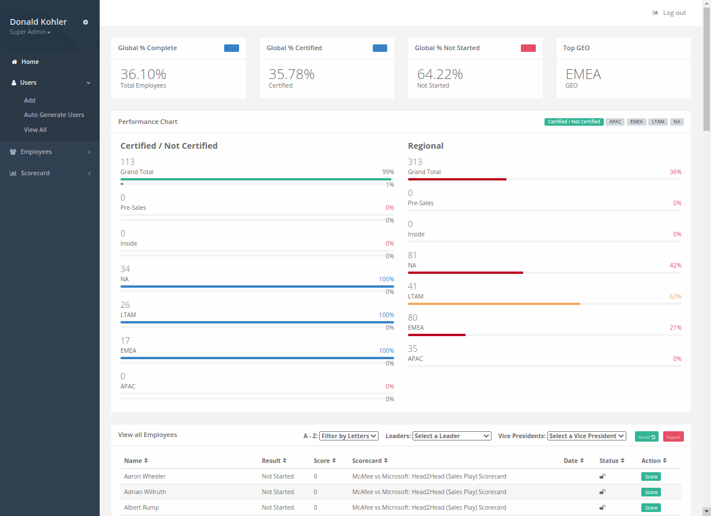Switch to the APAC chart tab
711x516 pixels.
pos(615,122)
